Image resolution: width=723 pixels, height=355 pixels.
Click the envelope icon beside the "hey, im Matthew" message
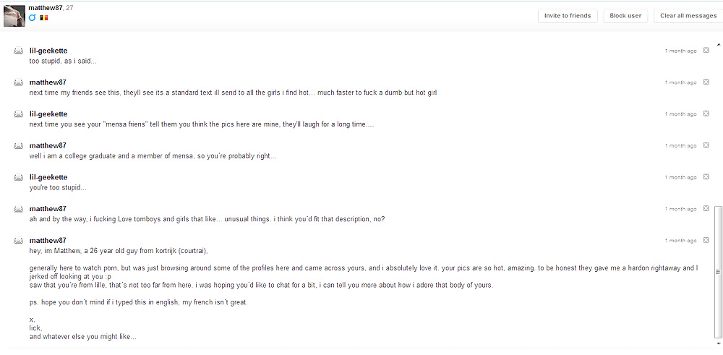[19, 241]
